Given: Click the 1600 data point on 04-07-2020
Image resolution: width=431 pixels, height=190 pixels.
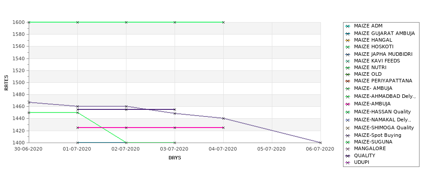Looking at the screenshot, I should coord(224,22).
